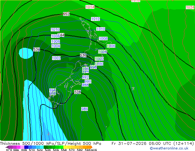Click the 986 pressure label
The width and height of the screenshot is (195, 151).
[85, 109]
